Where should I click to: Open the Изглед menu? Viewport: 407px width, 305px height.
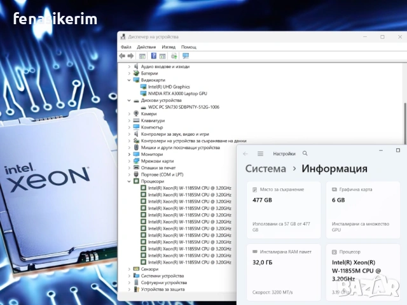[169, 47]
